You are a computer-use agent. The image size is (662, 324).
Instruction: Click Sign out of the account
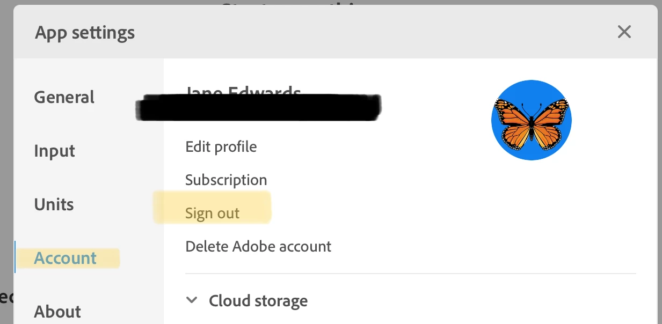click(x=213, y=213)
